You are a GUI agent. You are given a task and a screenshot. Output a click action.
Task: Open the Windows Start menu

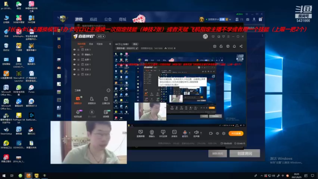pyautogui.click(x=4, y=176)
